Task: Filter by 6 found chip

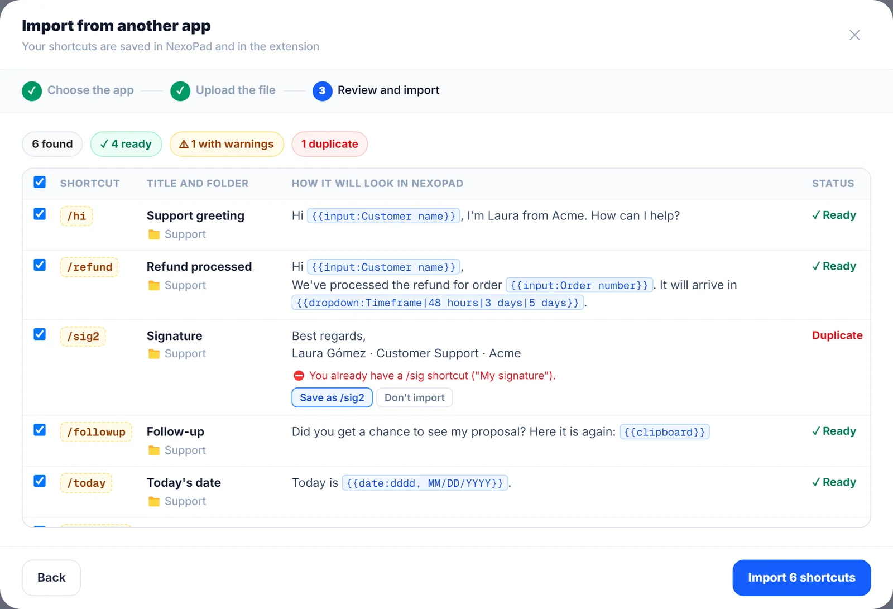Action: coord(52,144)
